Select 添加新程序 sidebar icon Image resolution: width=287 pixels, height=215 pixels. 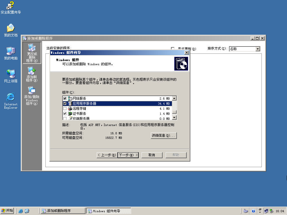[x=32, y=74]
